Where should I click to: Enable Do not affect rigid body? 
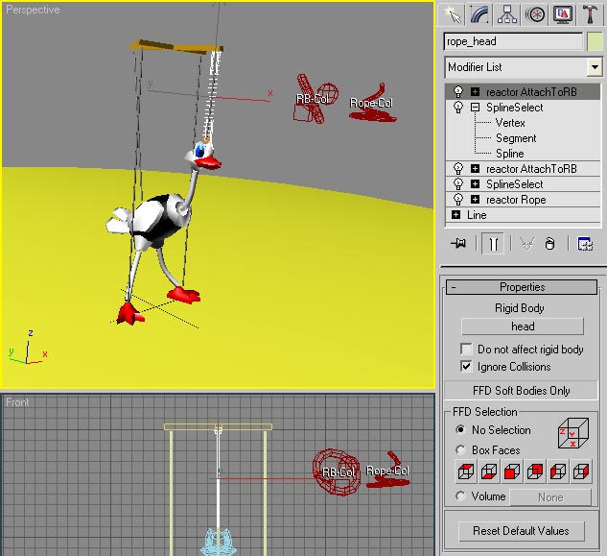(467, 350)
